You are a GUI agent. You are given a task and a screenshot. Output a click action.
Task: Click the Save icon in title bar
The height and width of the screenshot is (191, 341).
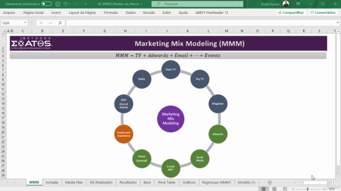[58, 4]
